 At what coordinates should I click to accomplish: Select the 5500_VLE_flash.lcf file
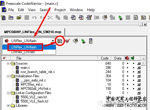[x=34, y=101]
